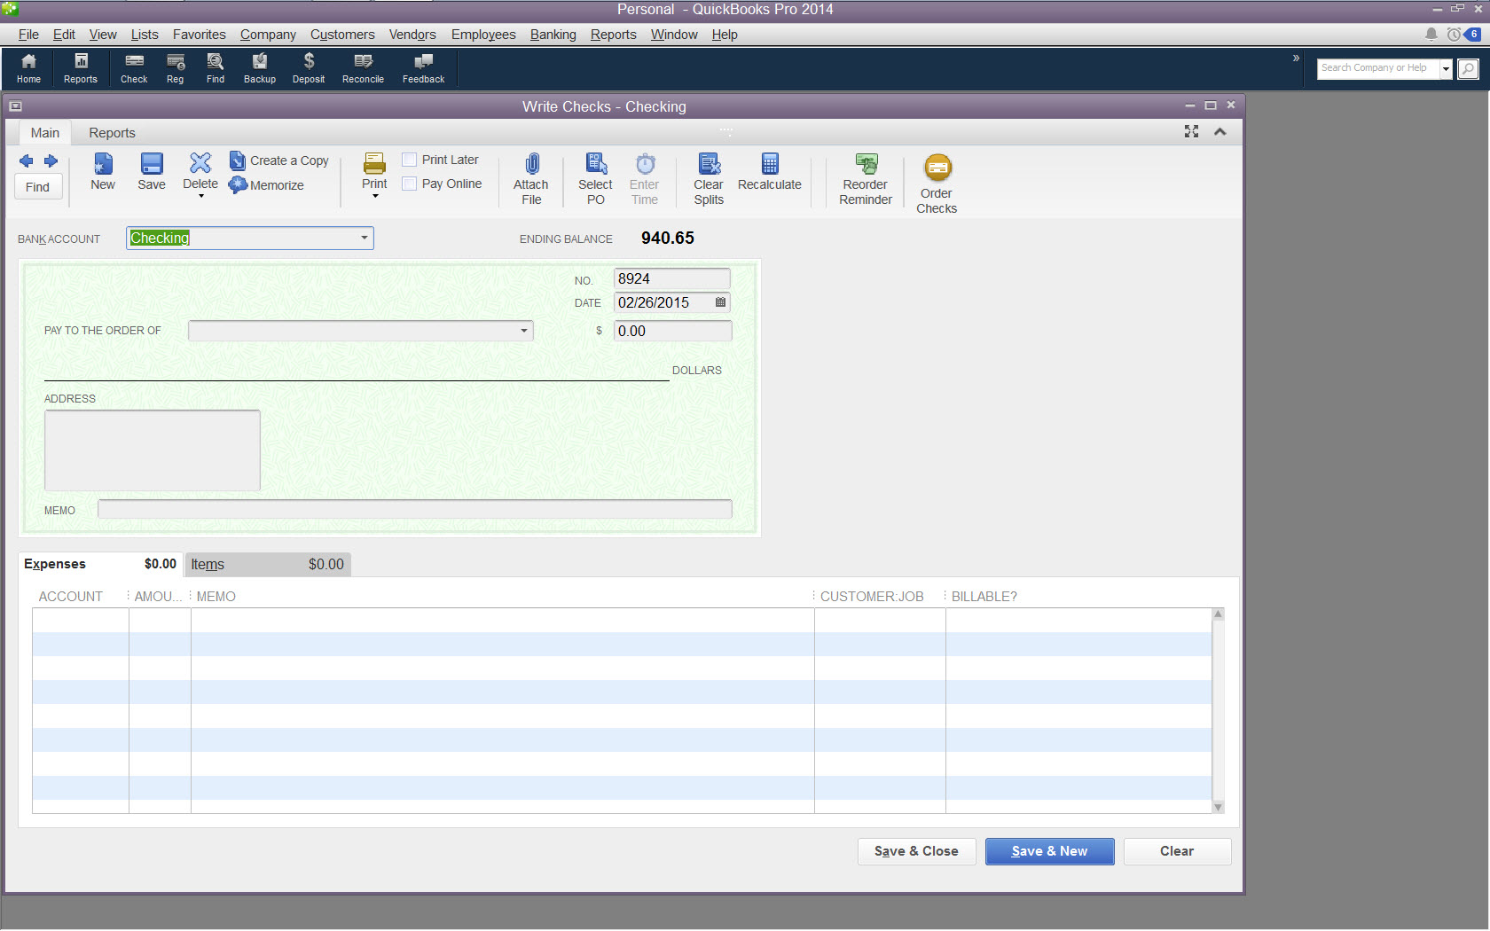Screen dimensions: 1490x931
Task: Toggle full-screen expand icon in ribbon
Action: 1191,131
